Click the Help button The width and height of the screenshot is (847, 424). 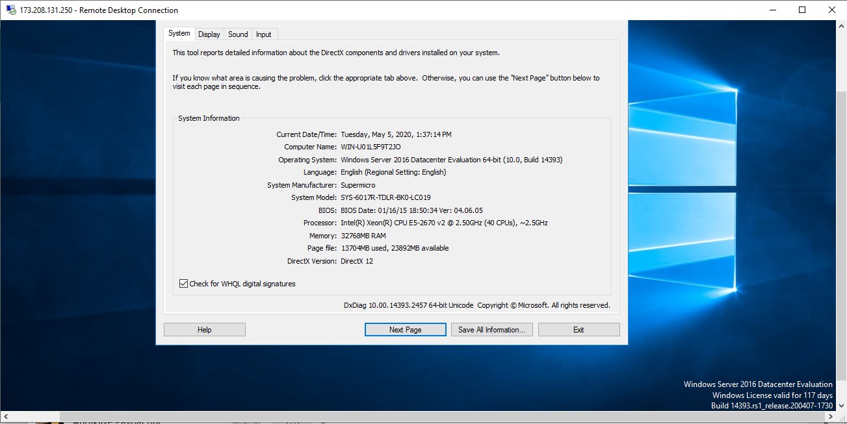tap(205, 330)
